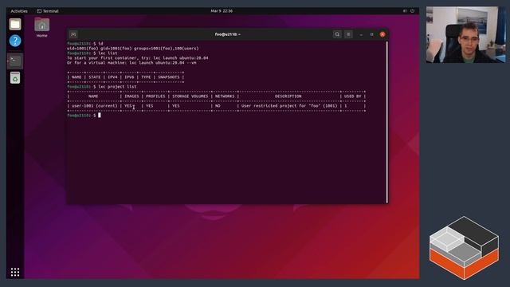Select the Terminal icon in the dock

(15, 61)
